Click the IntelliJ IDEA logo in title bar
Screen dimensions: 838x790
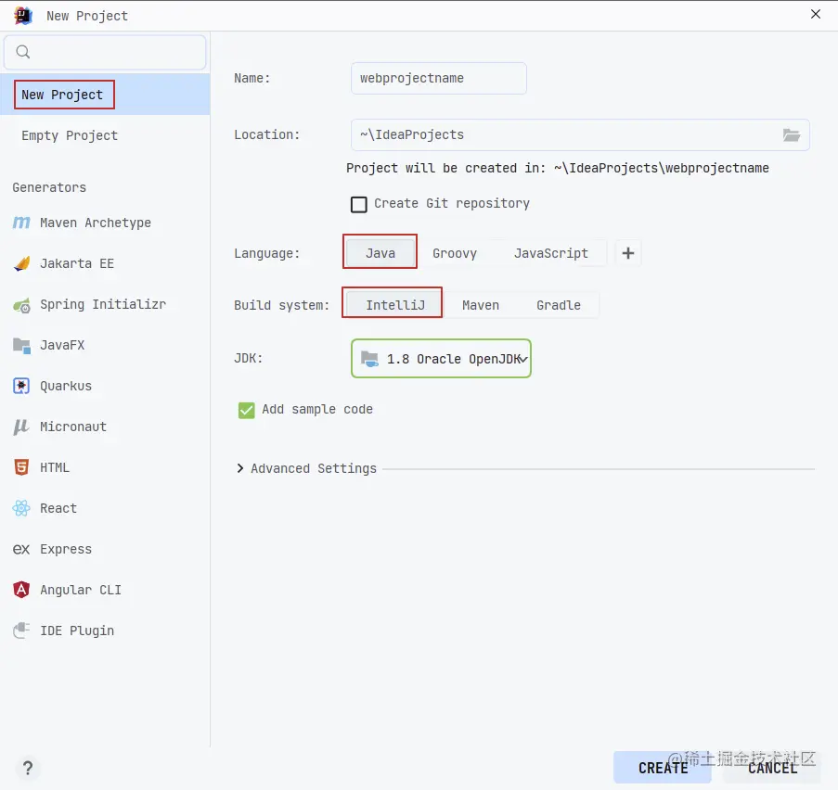pyautogui.click(x=23, y=16)
